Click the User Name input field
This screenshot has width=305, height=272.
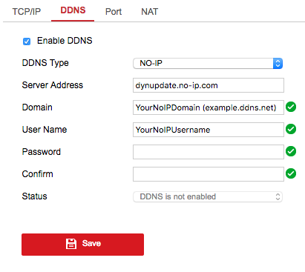209,130
